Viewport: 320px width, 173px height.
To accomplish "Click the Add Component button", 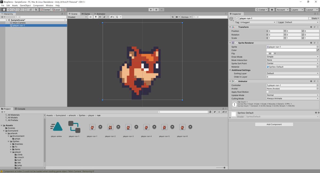I will (274, 124).
